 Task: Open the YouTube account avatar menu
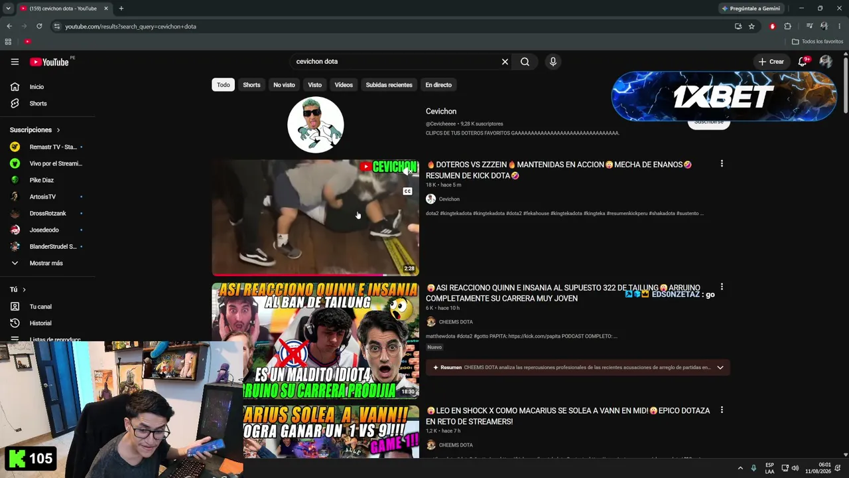[826, 62]
